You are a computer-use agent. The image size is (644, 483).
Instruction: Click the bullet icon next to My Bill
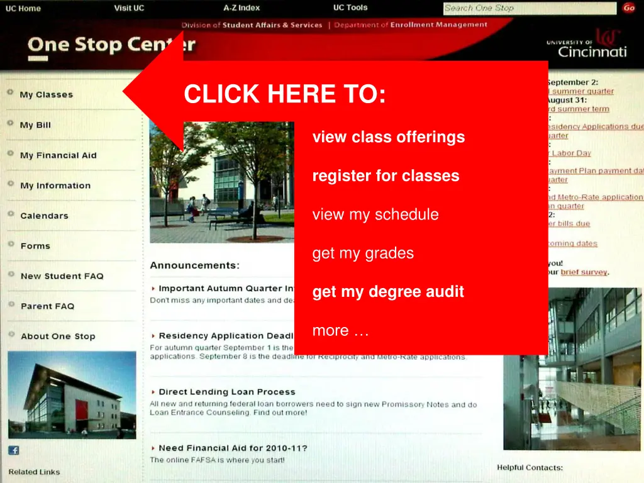point(9,121)
